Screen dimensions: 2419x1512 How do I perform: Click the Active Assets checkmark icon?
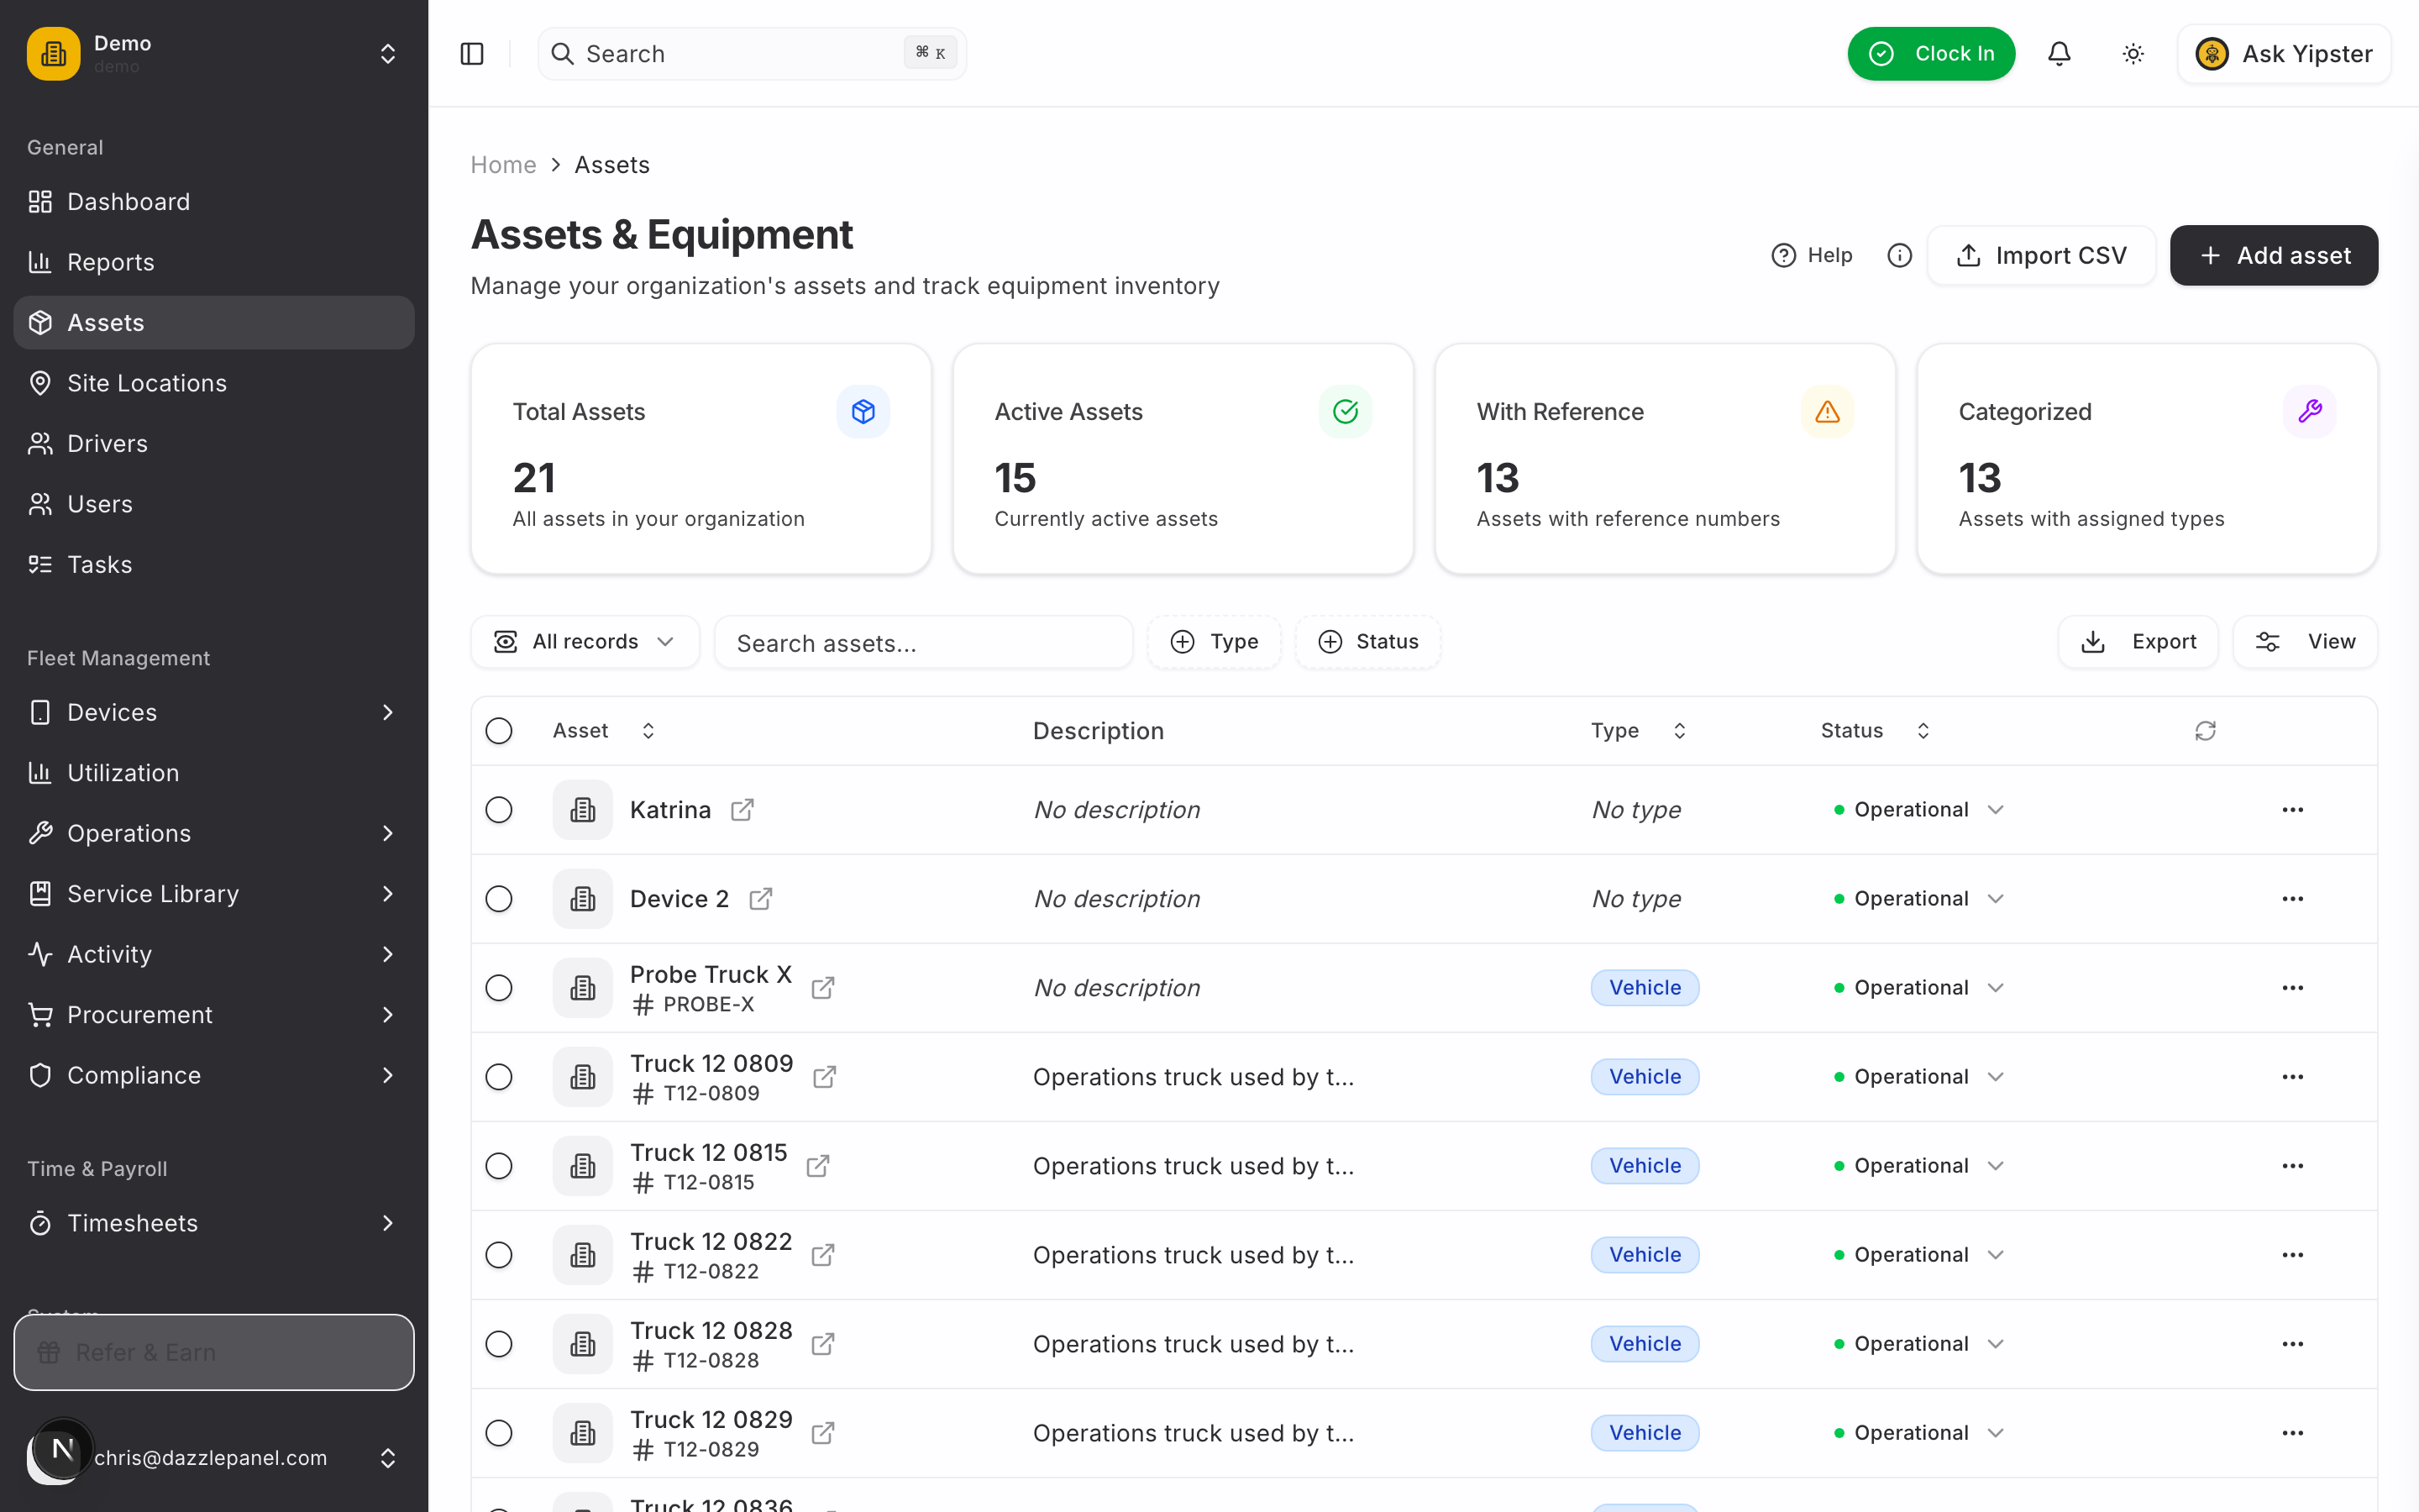[x=1346, y=411]
